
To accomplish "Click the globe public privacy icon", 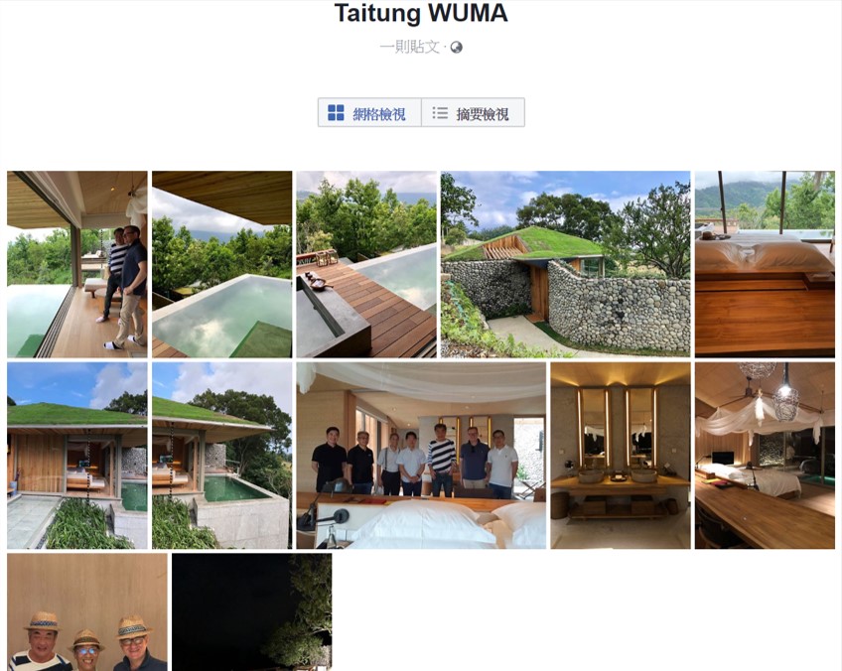I will pos(457,48).
